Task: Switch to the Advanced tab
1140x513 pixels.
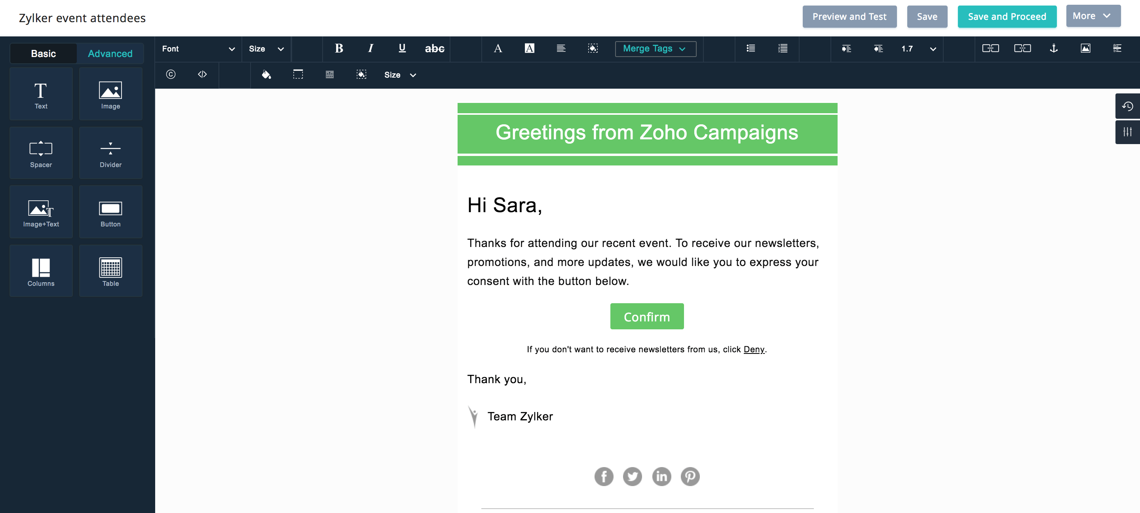Action: (x=110, y=53)
